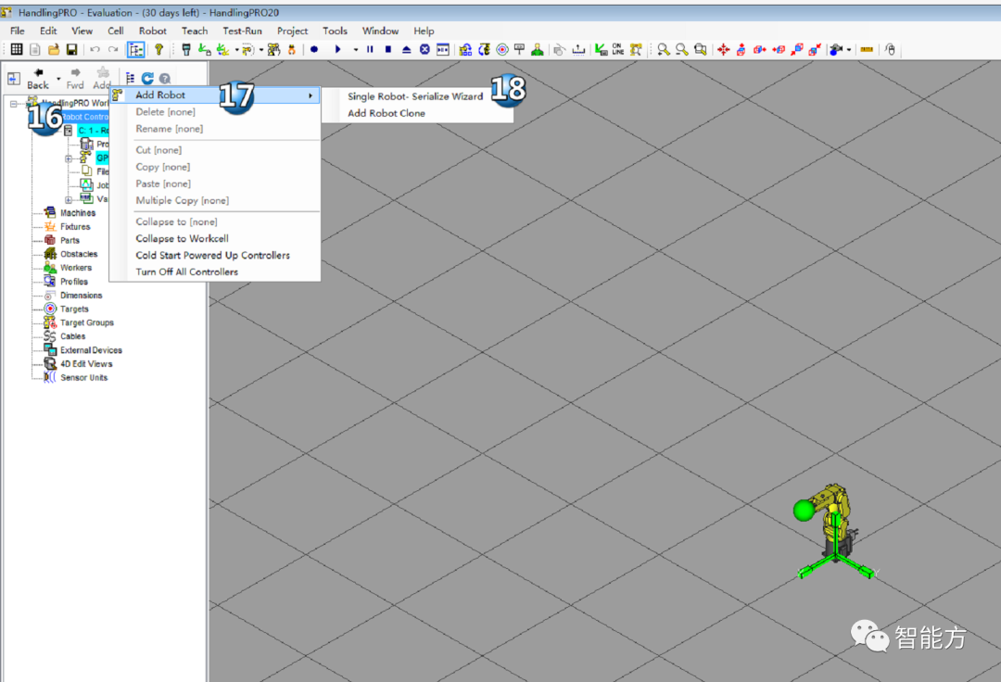Screen dimensions: 1001x682
Task: Open the run panel window icon
Action: pos(443,49)
